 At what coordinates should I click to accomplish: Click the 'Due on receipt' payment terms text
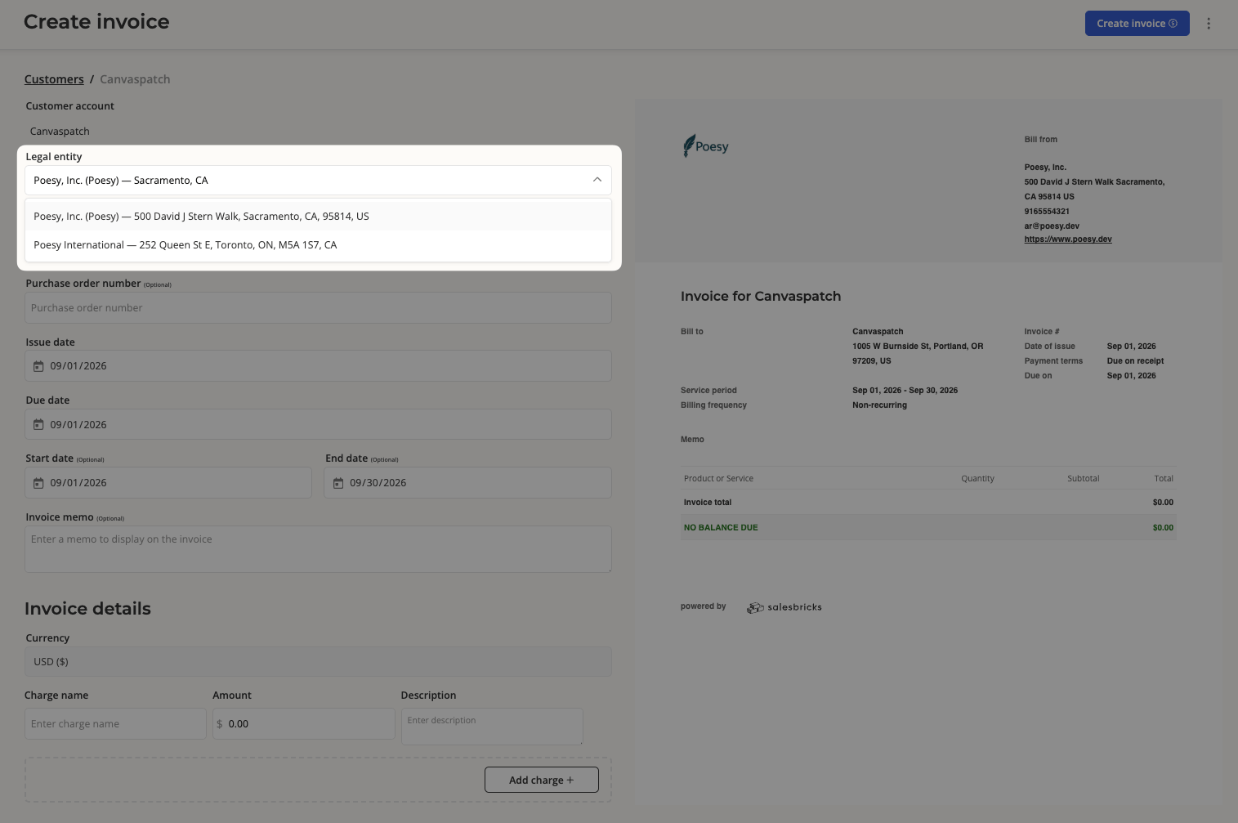(1135, 361)
